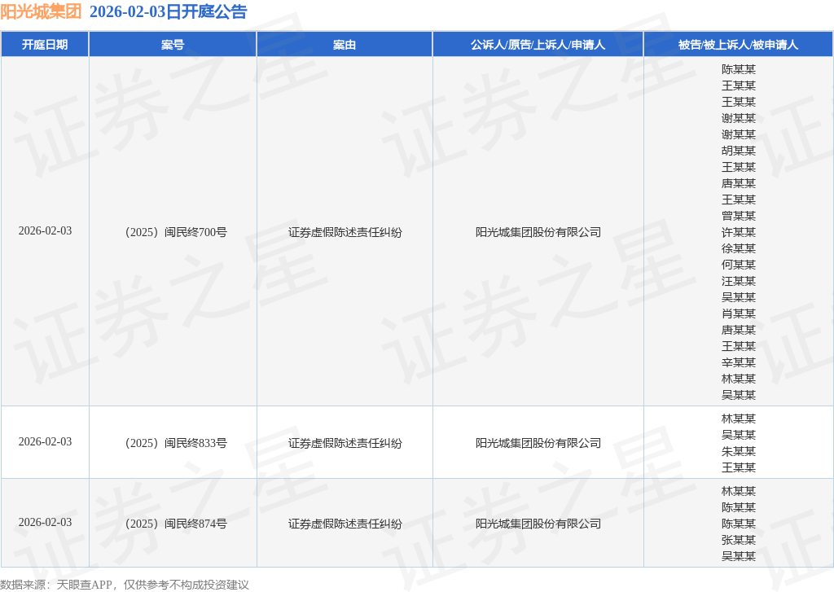
Task: Click 林某某 in the 闽民终833号 row
Action: pyautogui.click(x=738, y=419)
